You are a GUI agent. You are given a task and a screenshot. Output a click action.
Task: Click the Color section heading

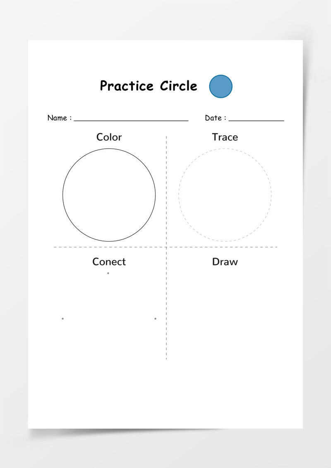[109, 138]
